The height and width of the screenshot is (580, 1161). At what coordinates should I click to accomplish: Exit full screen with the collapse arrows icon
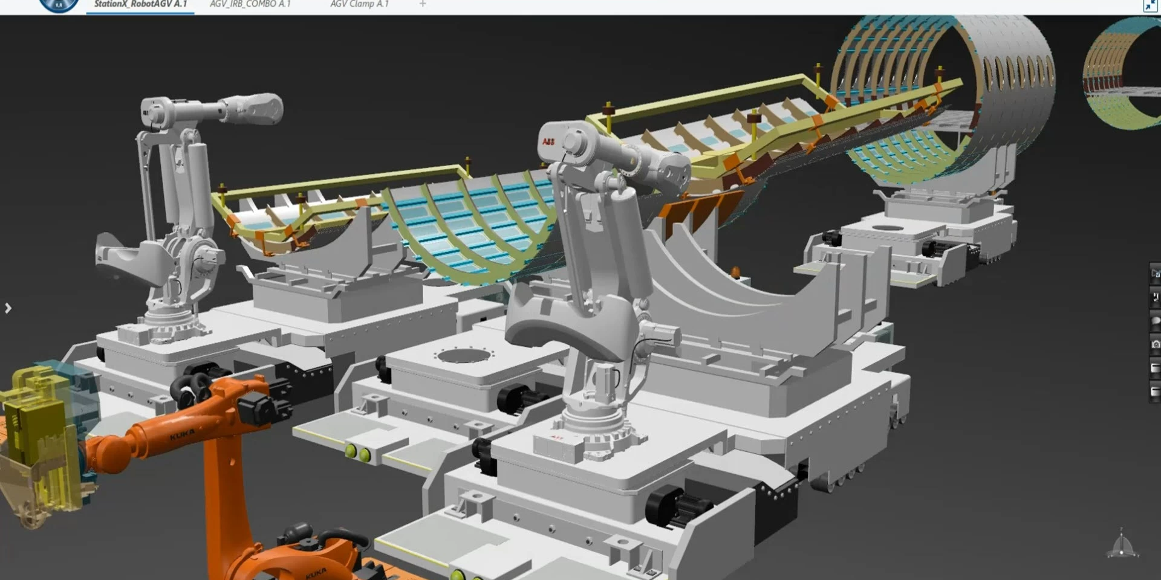[1150, 6]
